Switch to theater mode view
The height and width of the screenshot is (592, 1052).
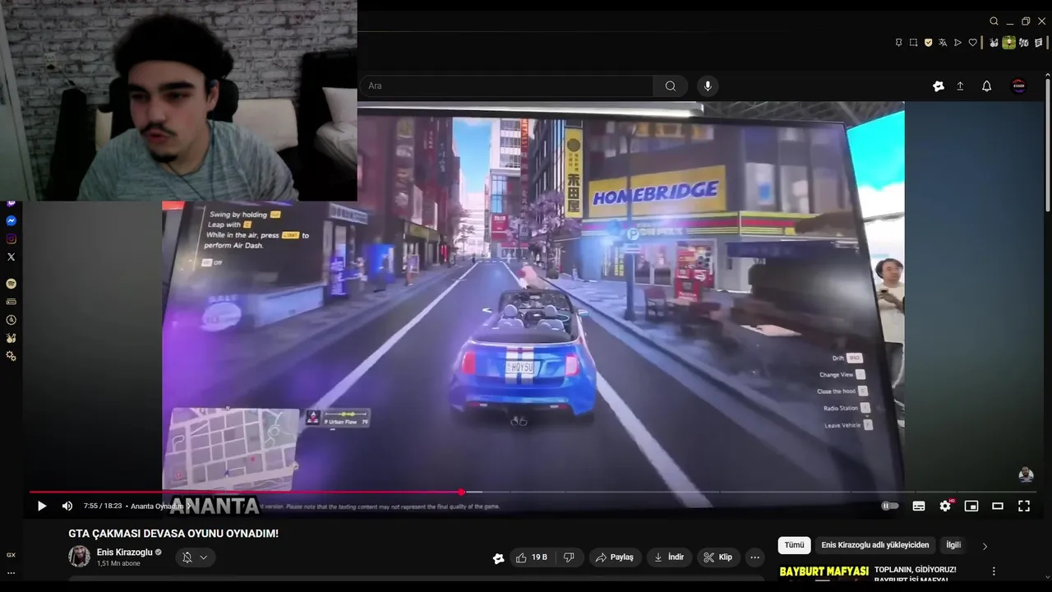click(998, 506)
